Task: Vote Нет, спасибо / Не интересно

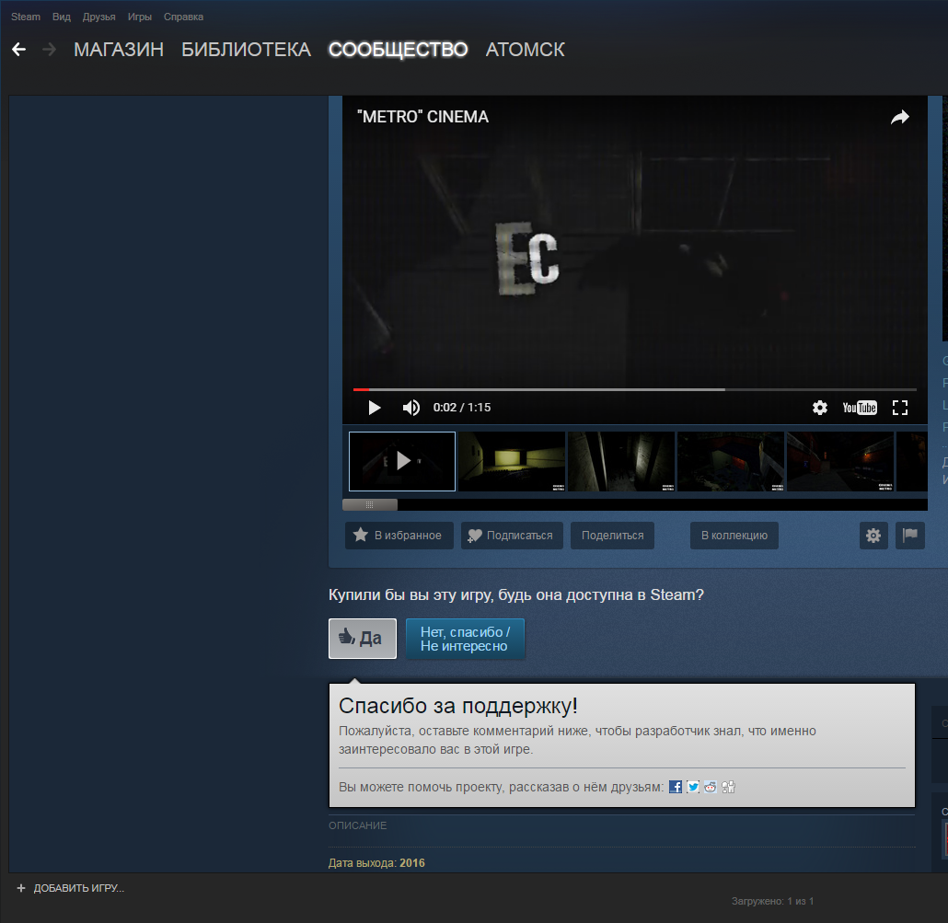Action: (x=465, y=639)
